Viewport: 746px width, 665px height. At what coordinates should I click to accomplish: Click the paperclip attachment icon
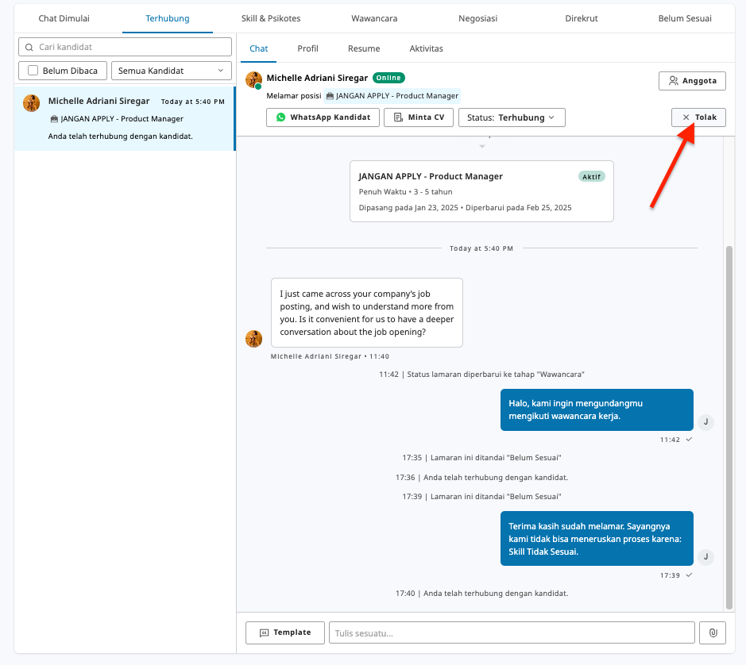(713, 632)
